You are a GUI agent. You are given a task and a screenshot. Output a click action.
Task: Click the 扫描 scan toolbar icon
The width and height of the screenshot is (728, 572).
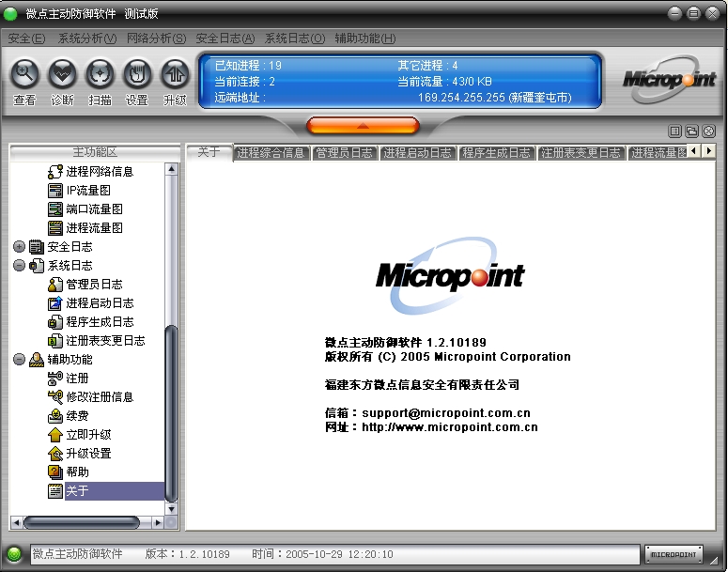click(x=100, y=74)
